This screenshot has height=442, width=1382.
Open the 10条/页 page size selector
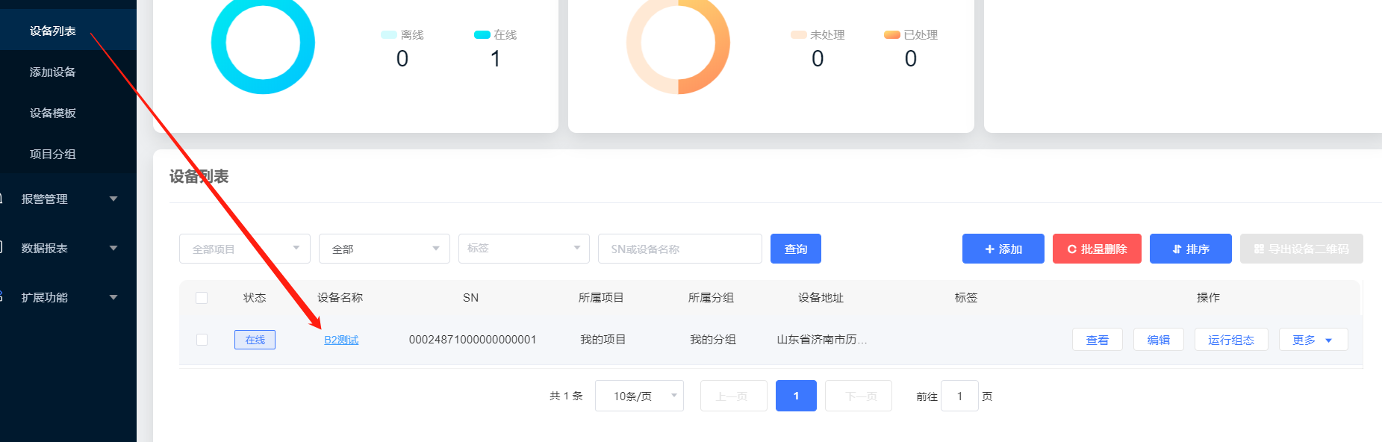tap(639, 396)
